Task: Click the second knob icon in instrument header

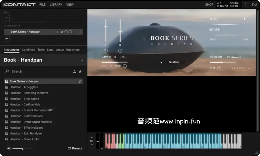Action: tap(71, 32)
